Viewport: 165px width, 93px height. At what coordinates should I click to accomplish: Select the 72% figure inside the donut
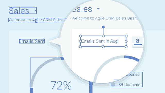(x=61, y=86)
